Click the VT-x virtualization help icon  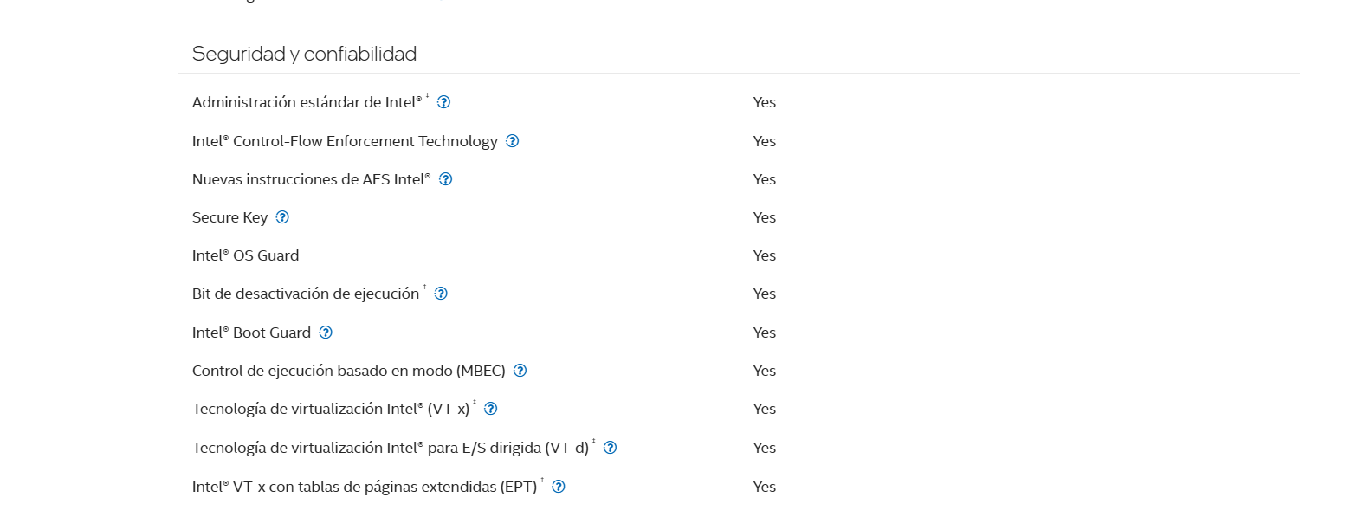click(490, 409)
